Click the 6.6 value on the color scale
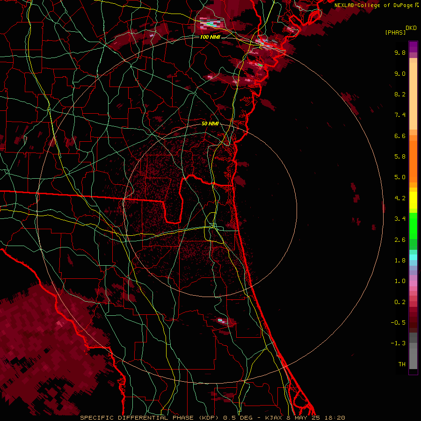This screenshot has height=421, width=421. point(400,136)
